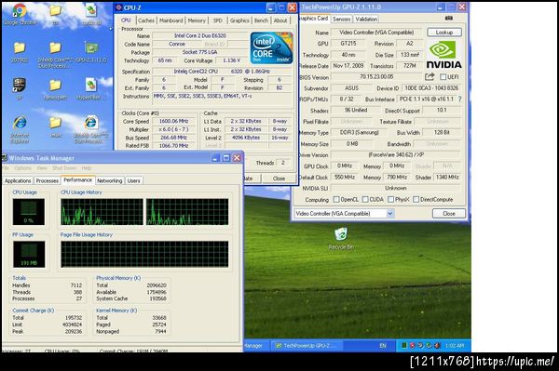Open the Bench tab in CPU-Z
The width and height of the screenshot is (559, 371).
pyautogui.click(x=261, y=20)
